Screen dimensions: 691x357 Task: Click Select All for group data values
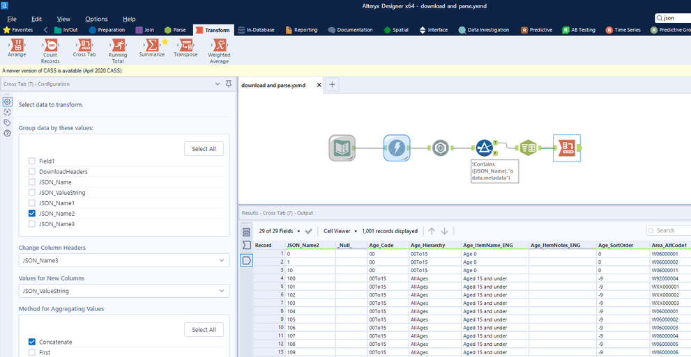[x=204, y=149]
